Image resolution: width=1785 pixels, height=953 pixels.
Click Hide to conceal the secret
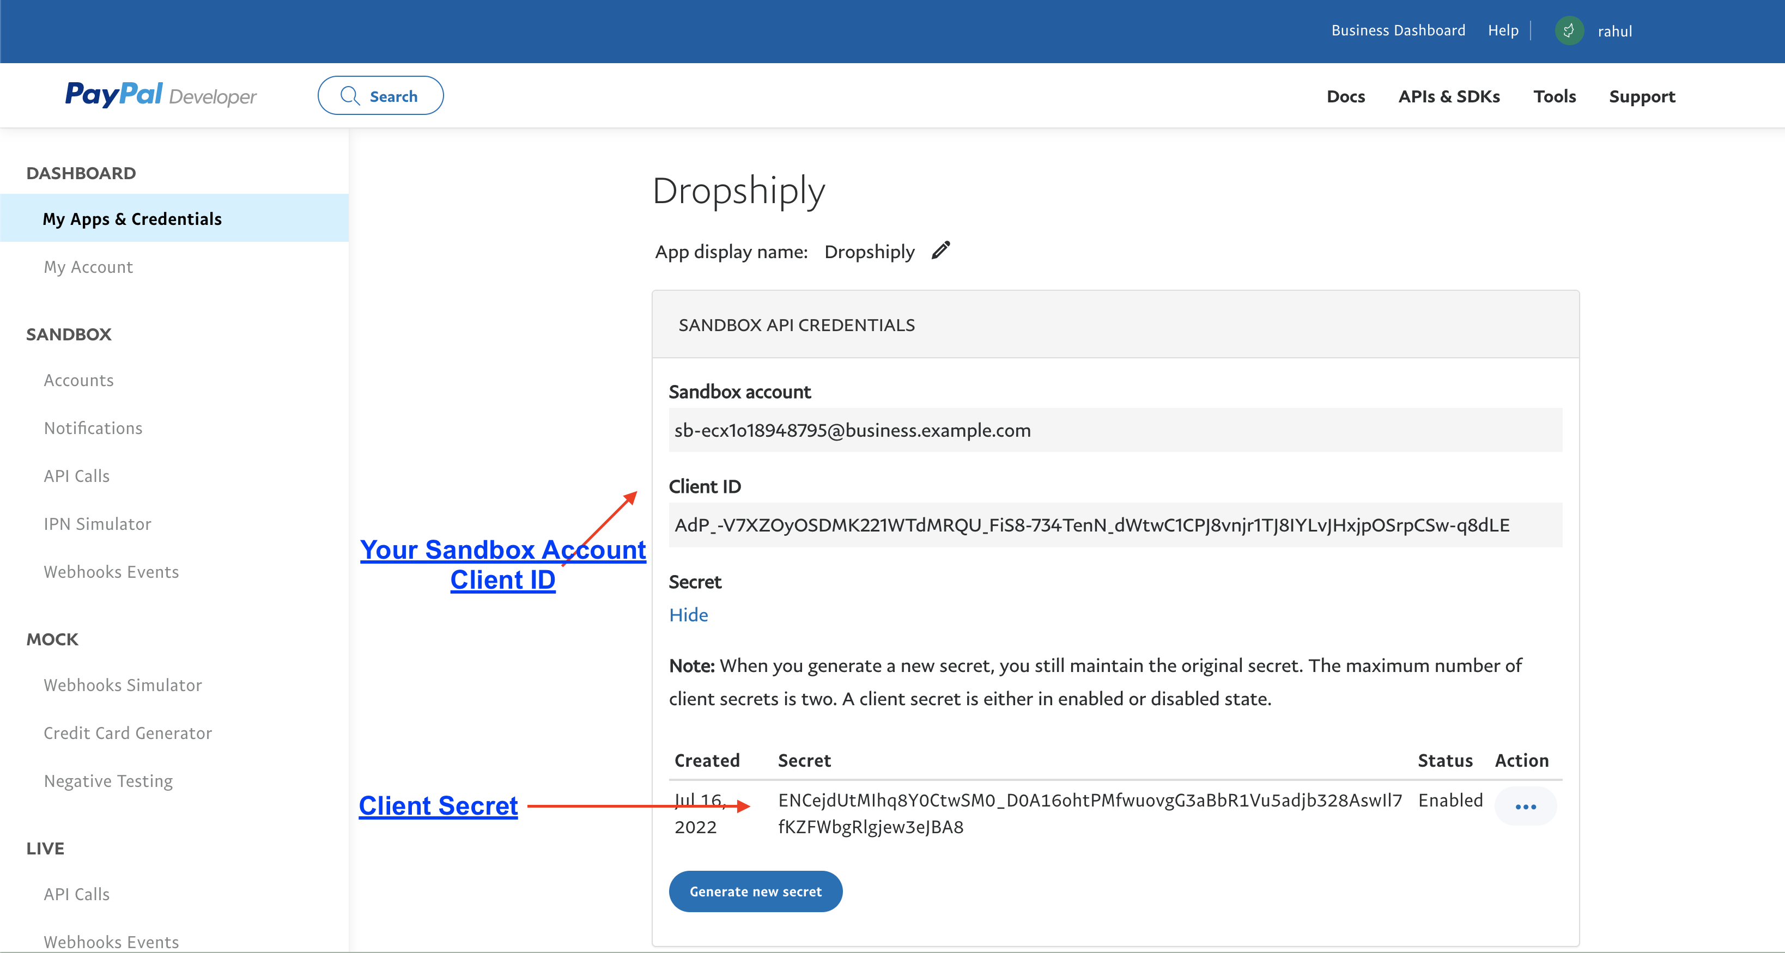(688, 615)
